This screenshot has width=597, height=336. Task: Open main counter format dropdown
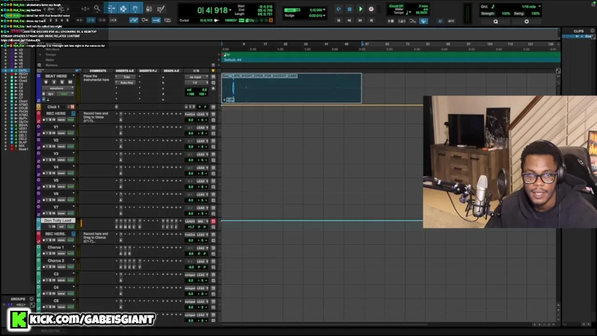click(x=230, y=10)
